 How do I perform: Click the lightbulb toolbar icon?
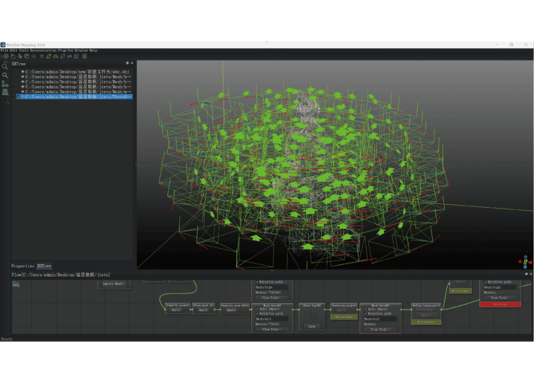click(x=84, y=56)
